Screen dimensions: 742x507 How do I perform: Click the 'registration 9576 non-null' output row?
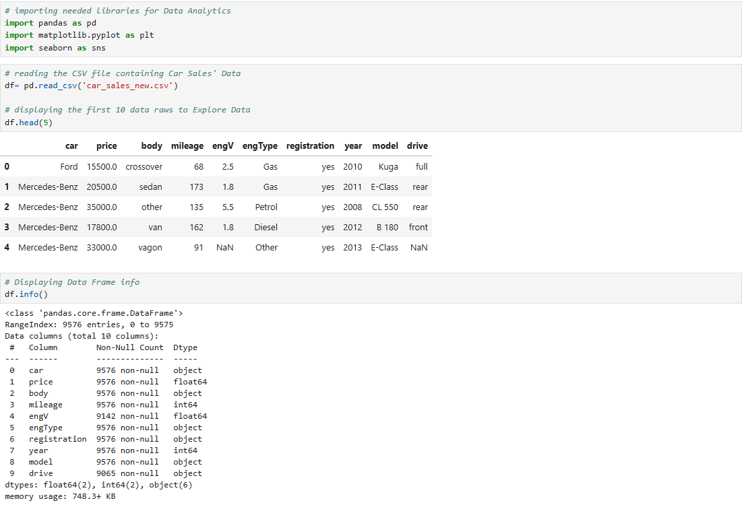(106, 439)
